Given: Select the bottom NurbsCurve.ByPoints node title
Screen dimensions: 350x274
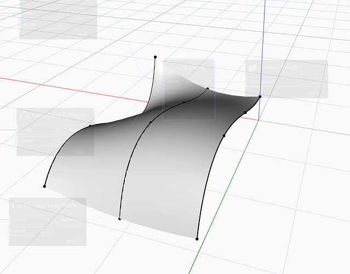Looking at the screenshot, I should 50,206.
